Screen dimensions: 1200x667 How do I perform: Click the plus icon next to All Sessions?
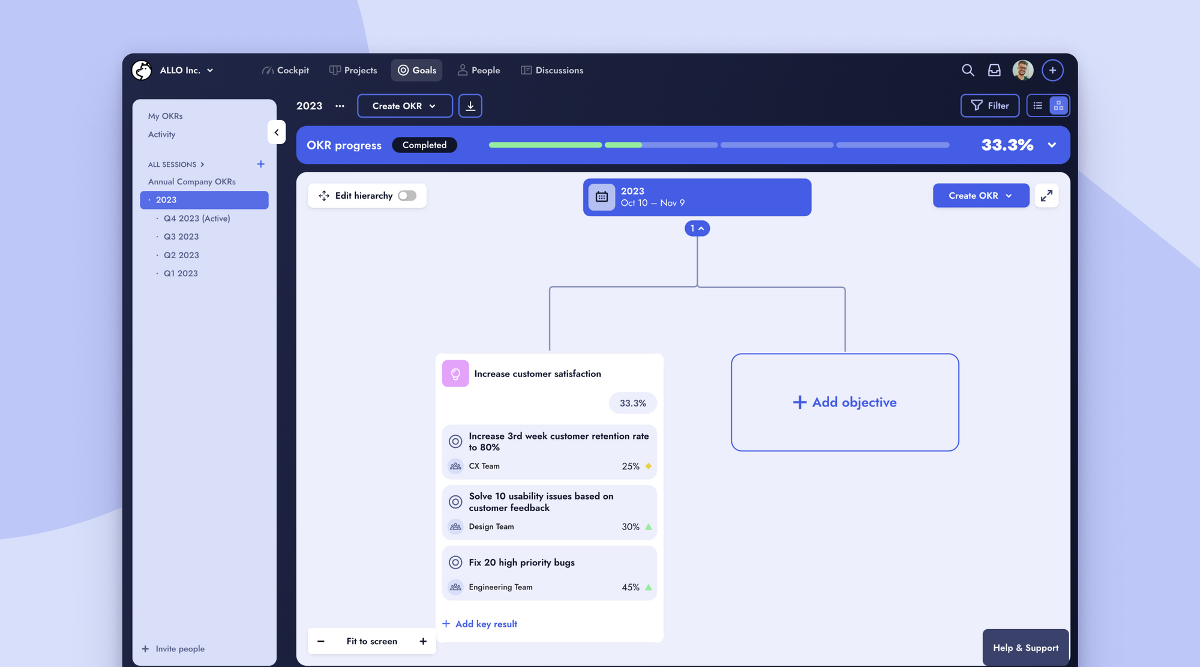tap(260, 164)
